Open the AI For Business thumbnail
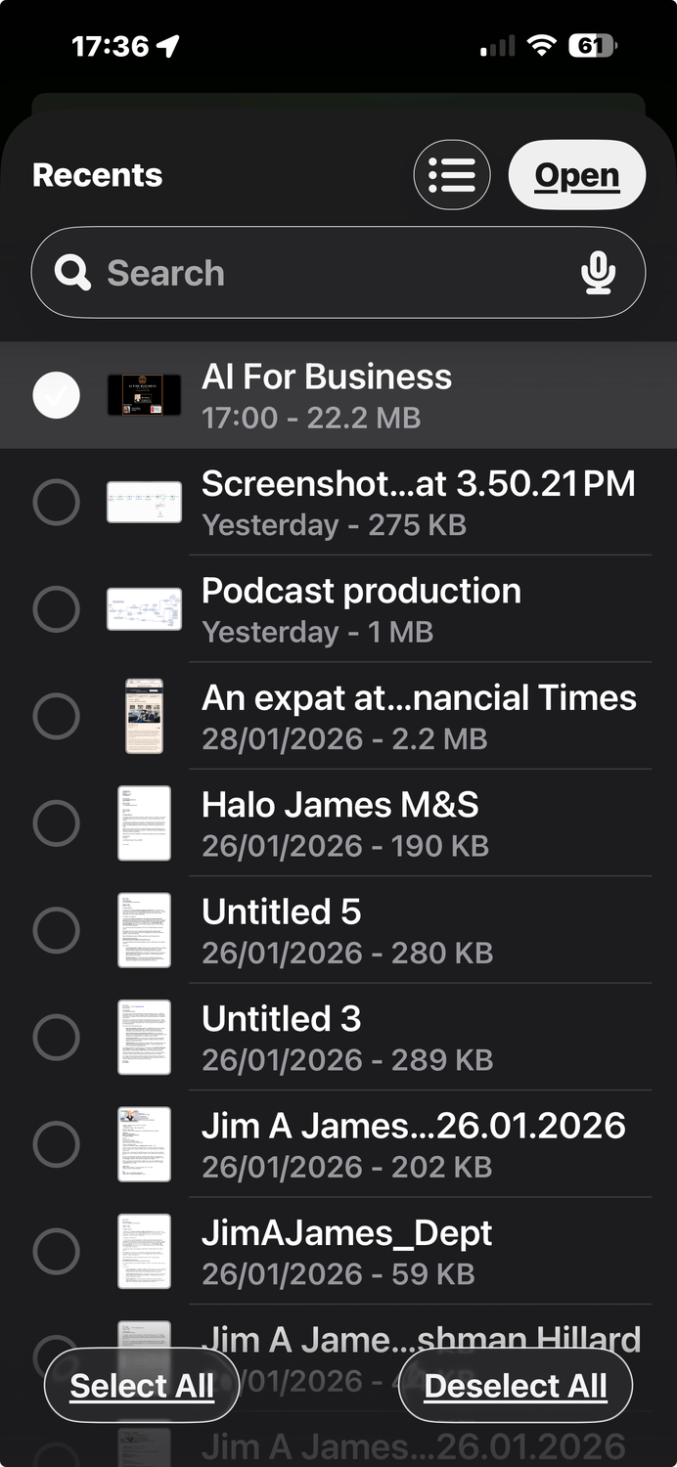The image size is (677, 1467). [x=144, y=395]
